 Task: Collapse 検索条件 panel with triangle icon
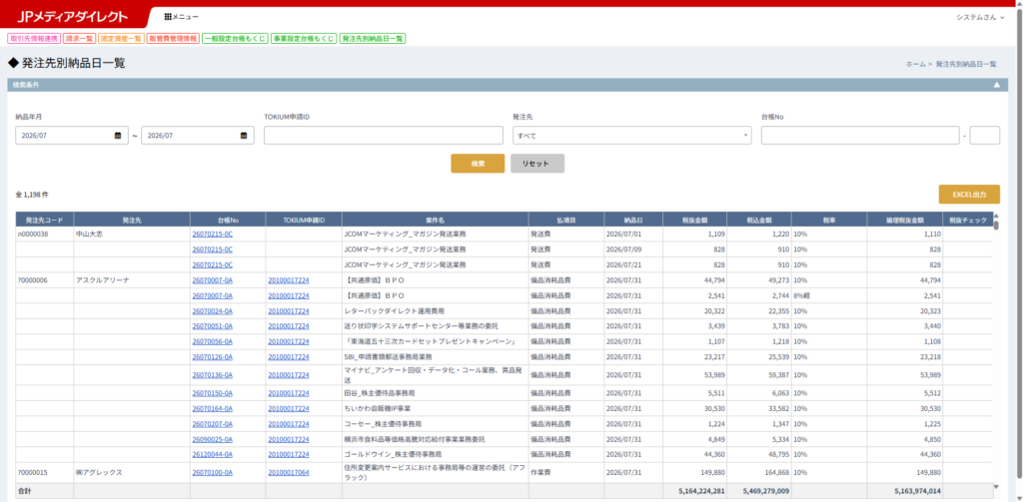click(996, 85)
